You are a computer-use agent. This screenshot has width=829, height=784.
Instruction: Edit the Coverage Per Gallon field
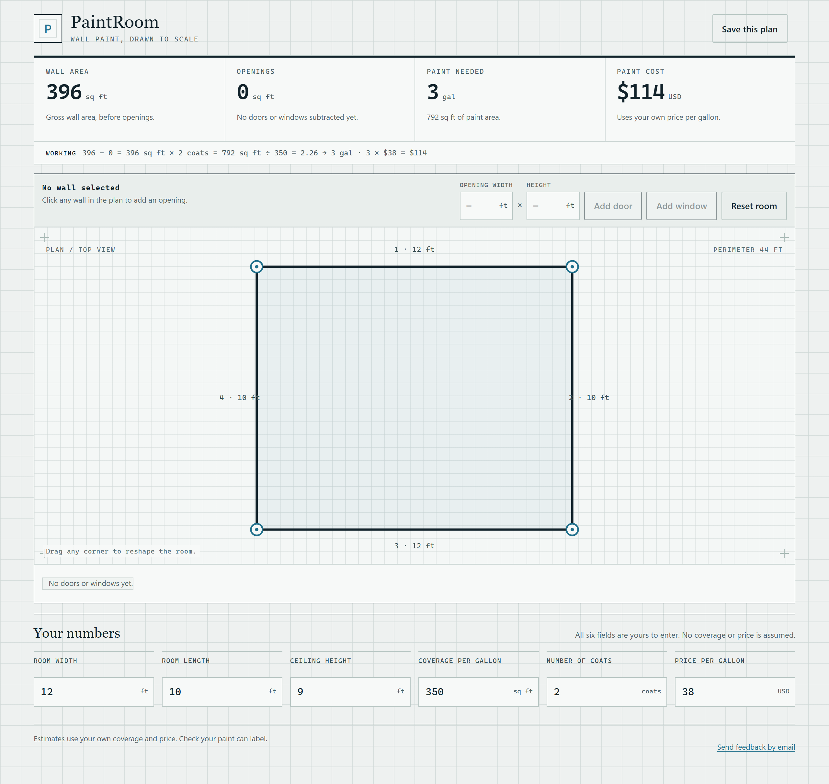click(478, 692)
